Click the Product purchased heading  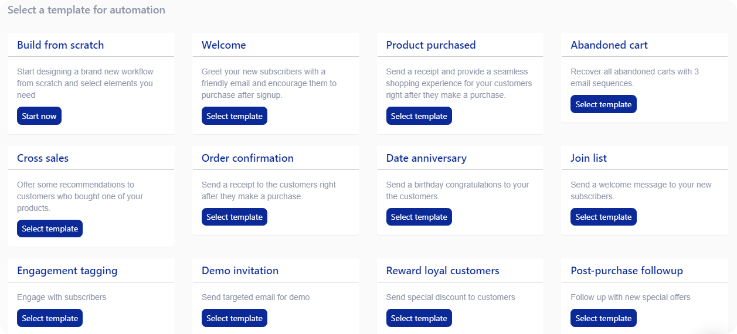point(431,45)
